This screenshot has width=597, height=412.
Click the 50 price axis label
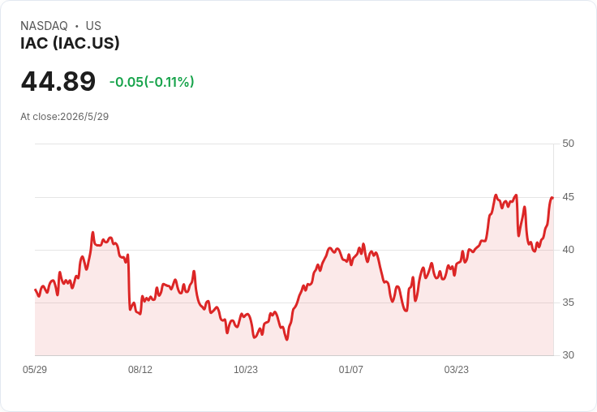coord(568,144)
